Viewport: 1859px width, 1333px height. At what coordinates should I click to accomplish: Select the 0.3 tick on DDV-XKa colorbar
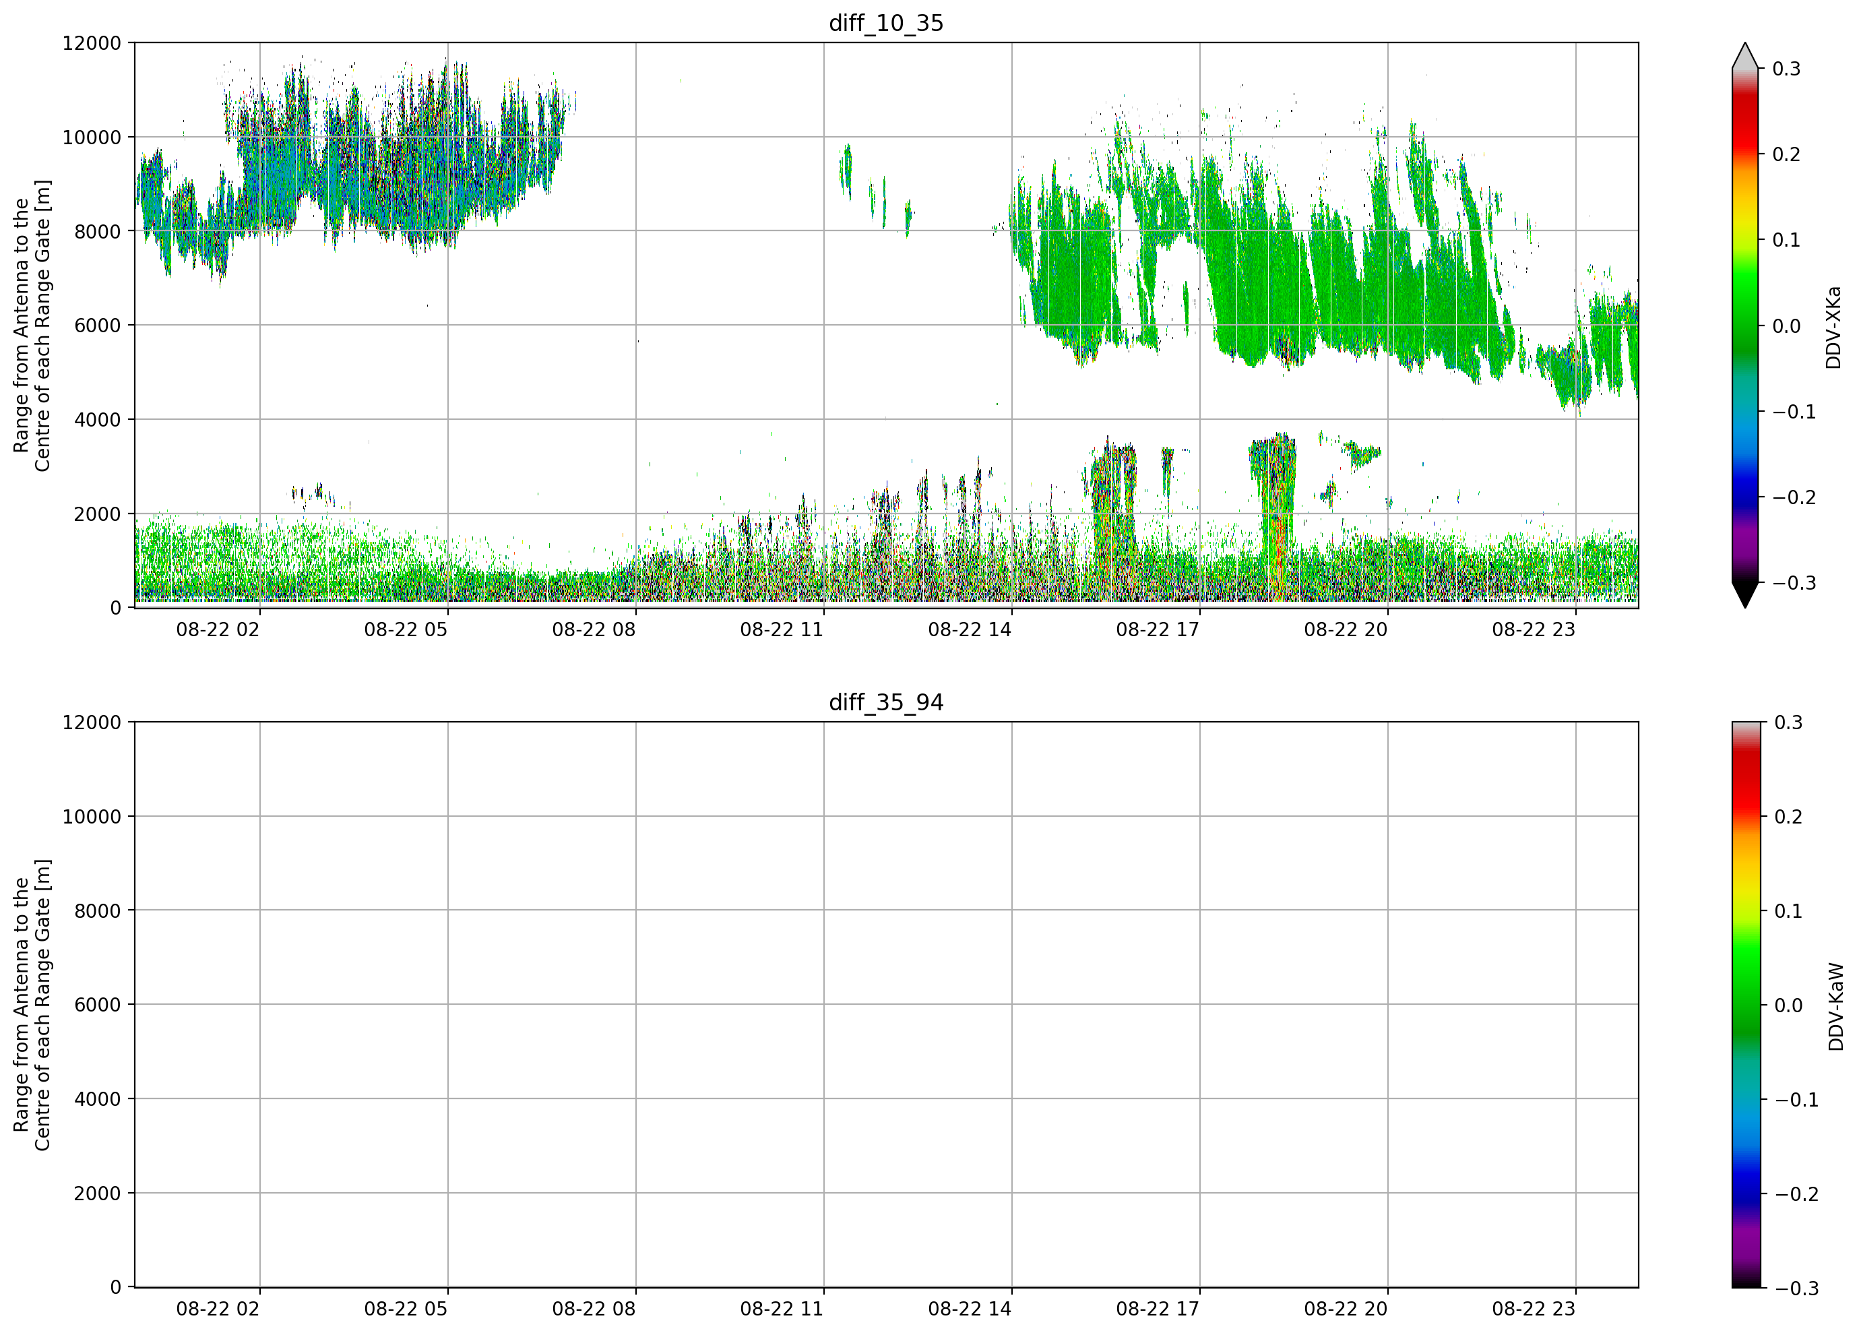click(x=1787, y=69)
